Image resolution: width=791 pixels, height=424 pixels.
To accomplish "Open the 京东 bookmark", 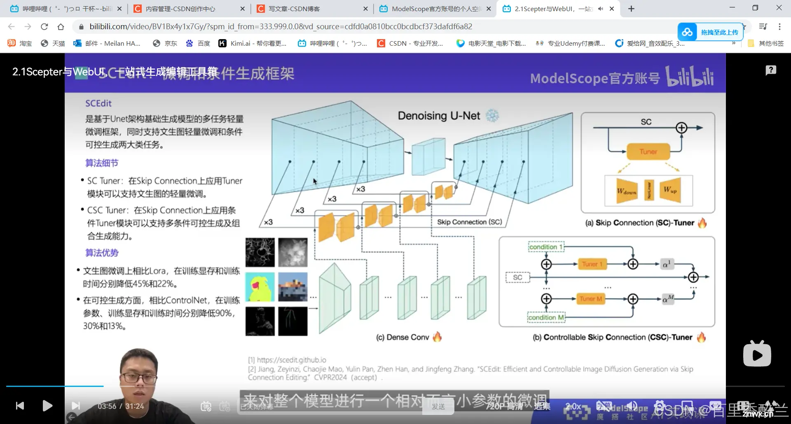I will (x=165, y=43).
